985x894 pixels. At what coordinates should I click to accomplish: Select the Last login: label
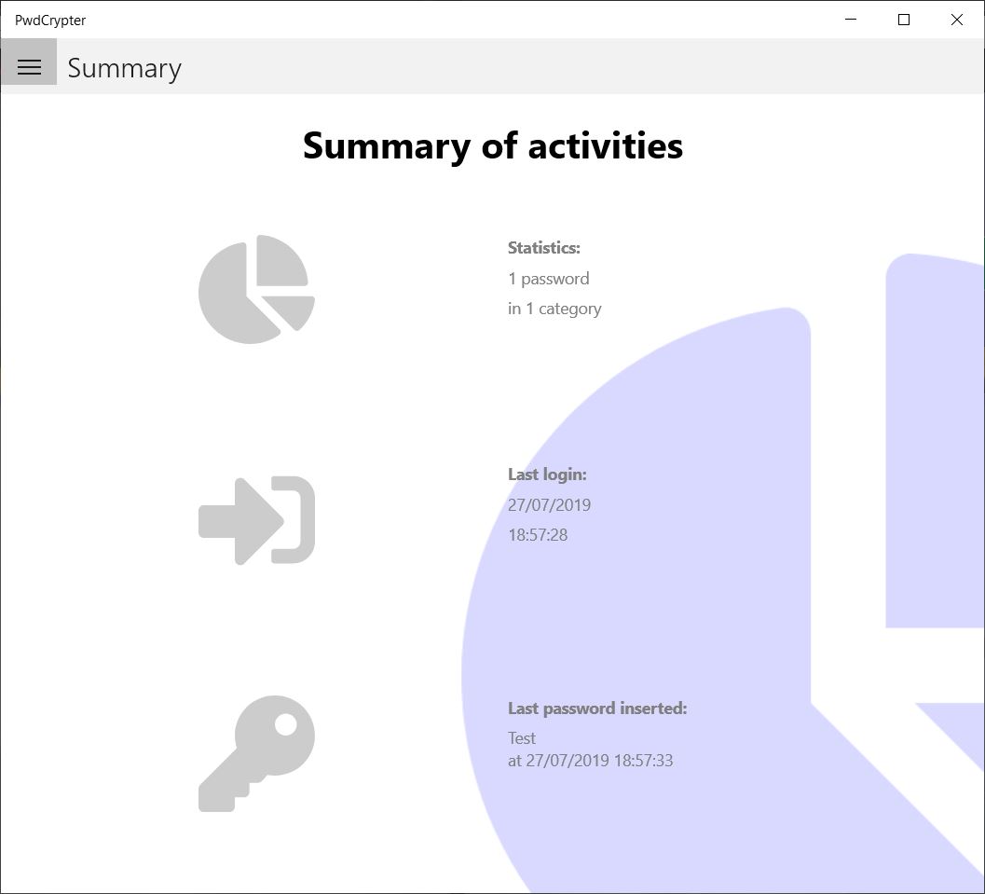[547, 474]
